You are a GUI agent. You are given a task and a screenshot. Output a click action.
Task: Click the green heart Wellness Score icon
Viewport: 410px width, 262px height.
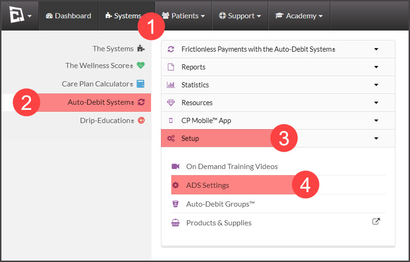coord(141,65)
